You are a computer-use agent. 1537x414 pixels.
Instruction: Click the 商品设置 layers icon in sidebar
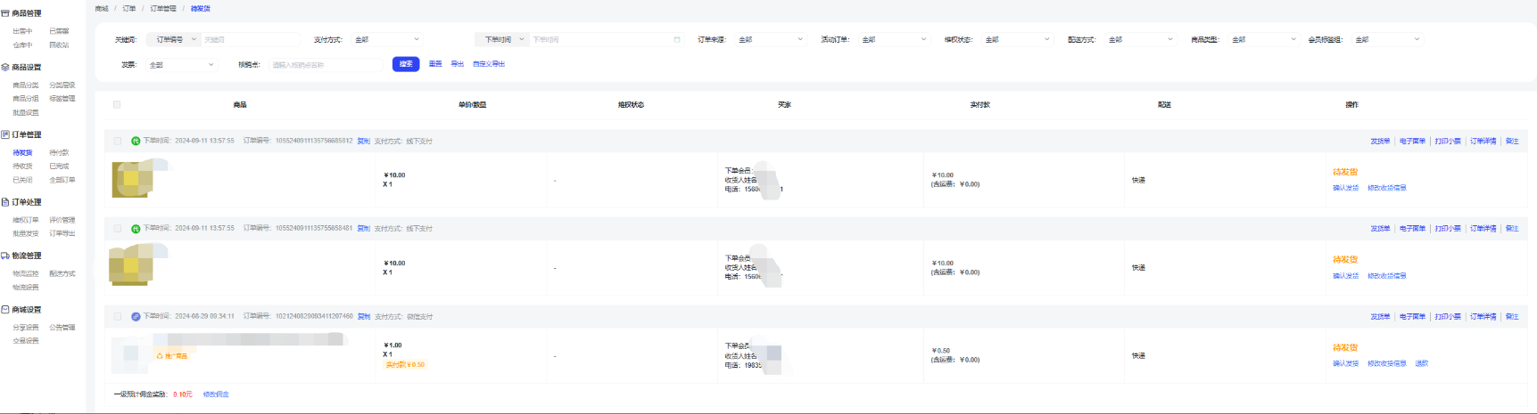click(x=5, y=67)
